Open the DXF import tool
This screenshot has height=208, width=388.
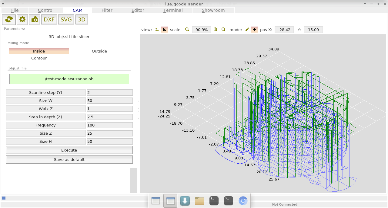click(x=49, y=20)
